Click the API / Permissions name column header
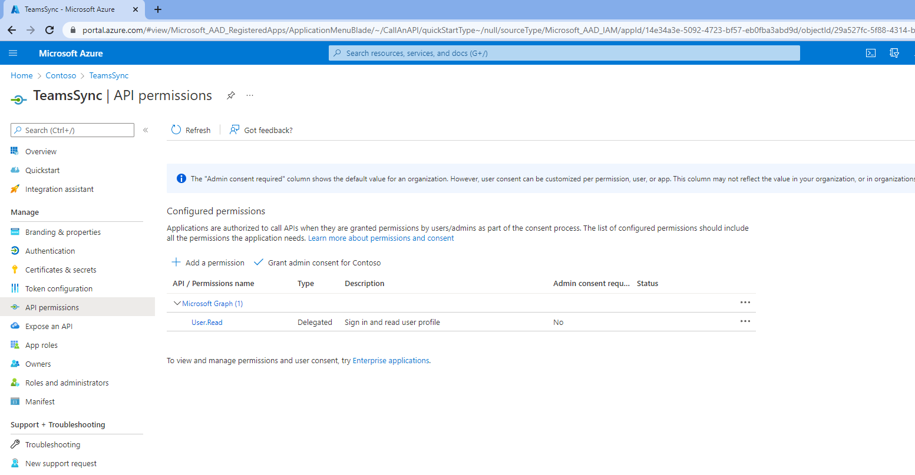Image resolution: width=915 pixels, height=475 pixels. [x=213, y=283]
